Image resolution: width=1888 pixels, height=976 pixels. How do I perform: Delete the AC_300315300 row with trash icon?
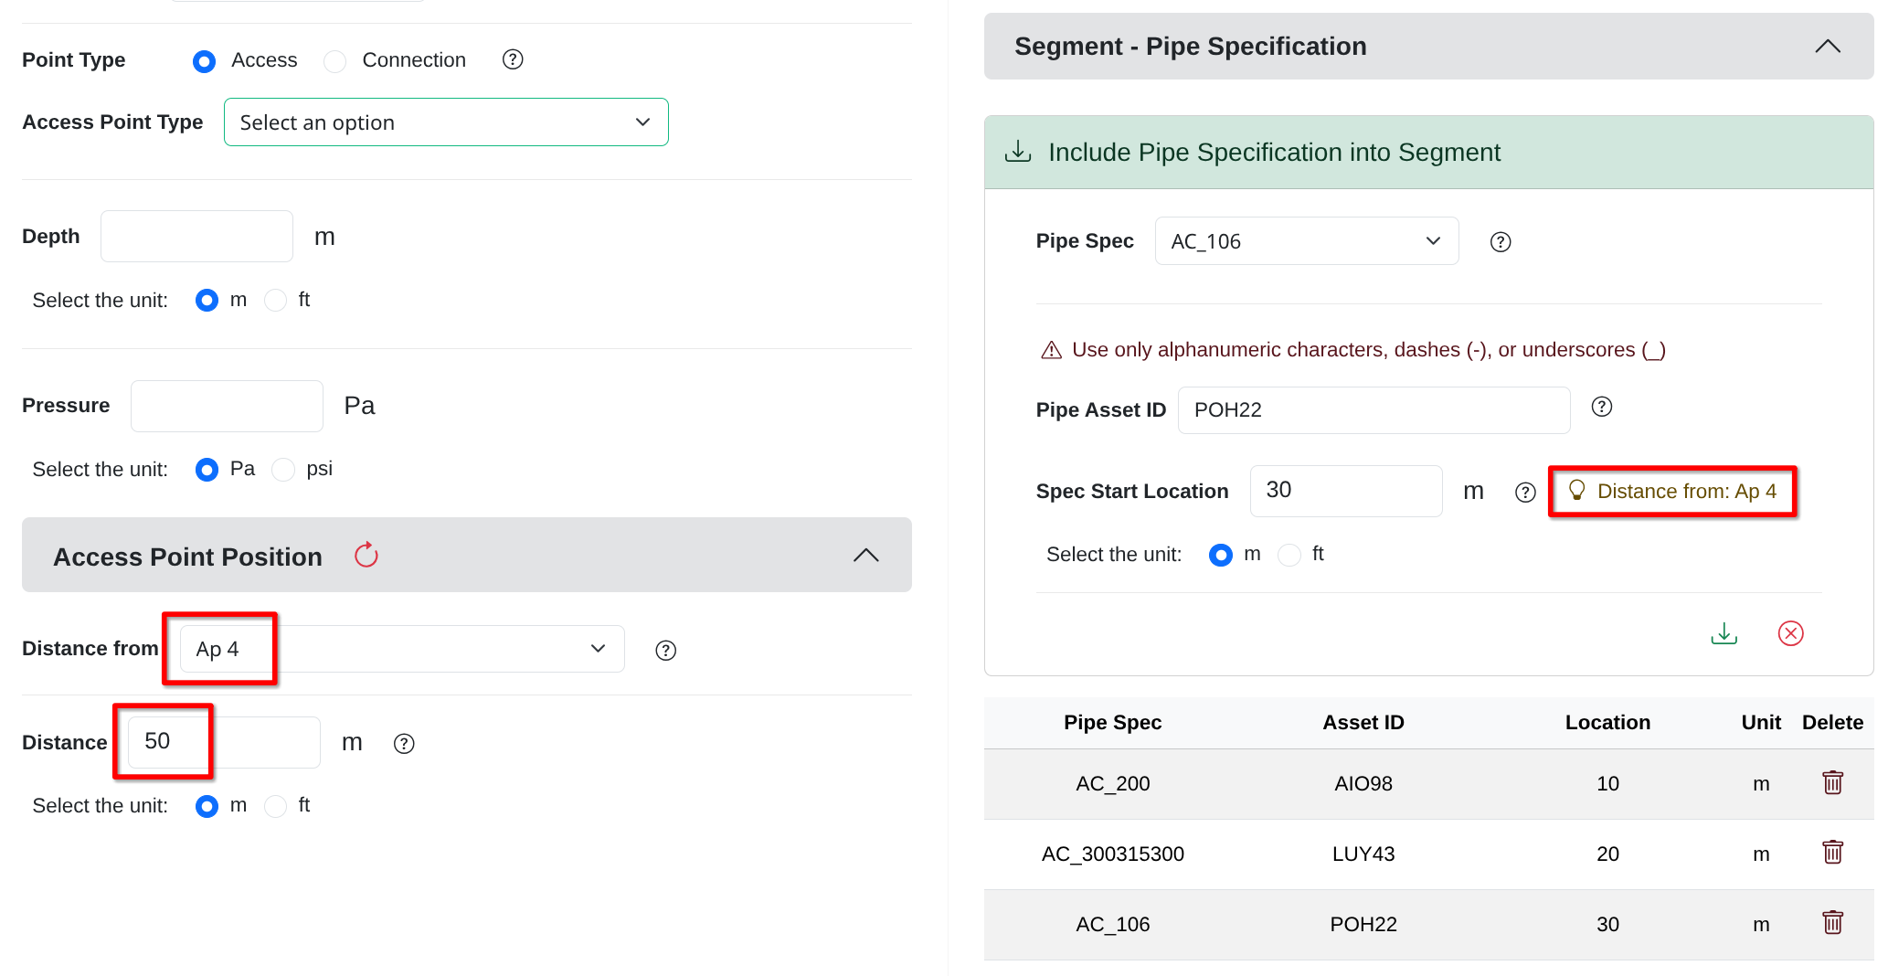(x=1833, y=853)
